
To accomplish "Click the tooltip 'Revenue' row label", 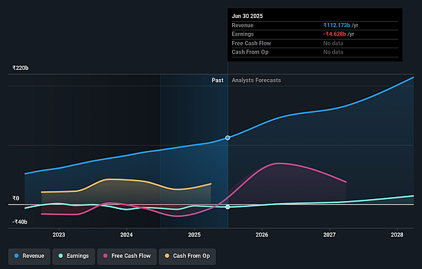I will click(x=243, y=25).
